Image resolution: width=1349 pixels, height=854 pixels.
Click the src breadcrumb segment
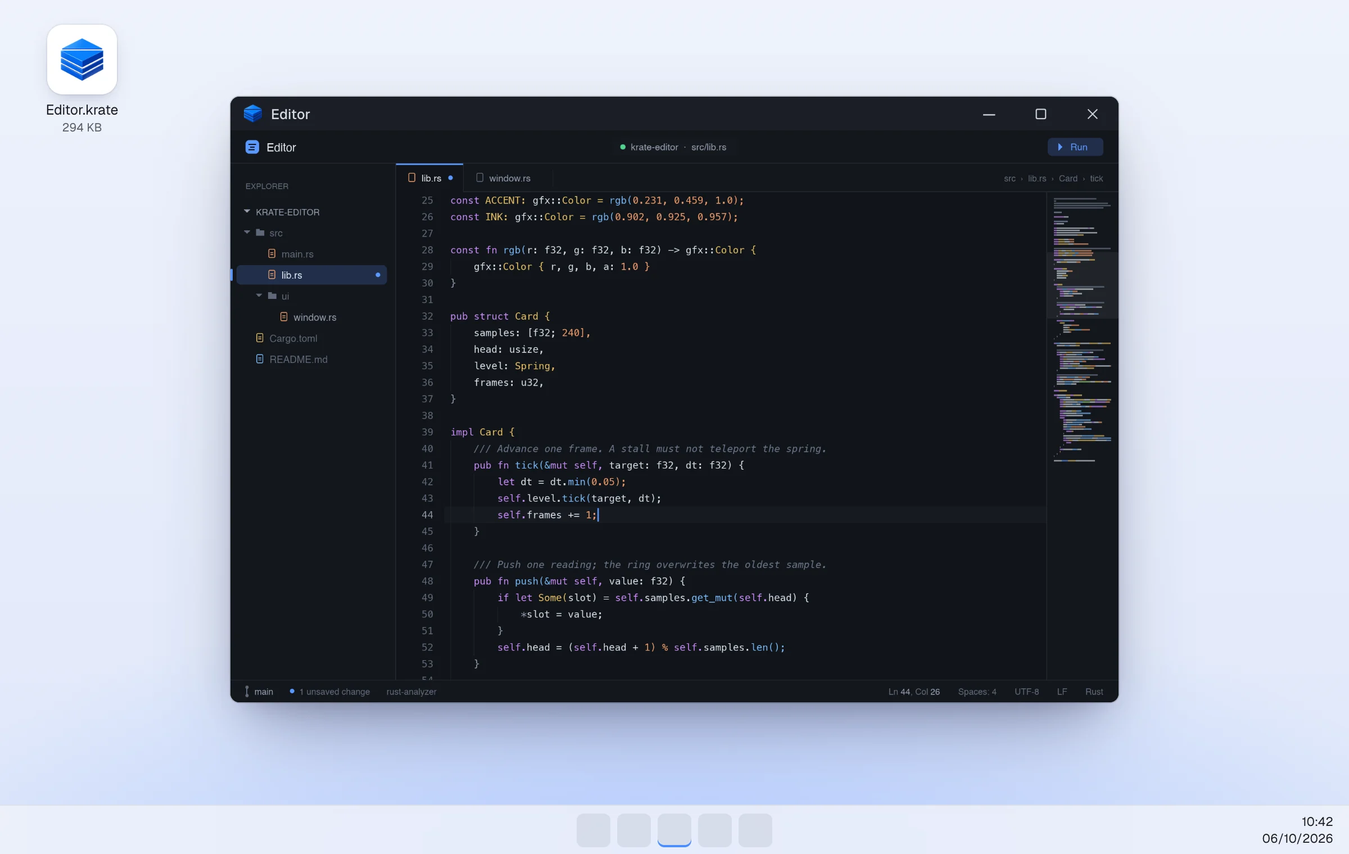pos(1010,179)
